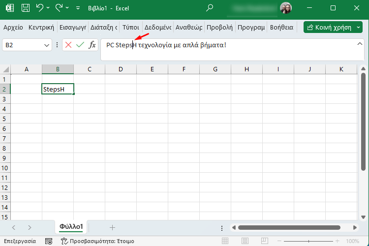The image size is (369, 246).
Task: Select column B header
Action: [58, 69]
